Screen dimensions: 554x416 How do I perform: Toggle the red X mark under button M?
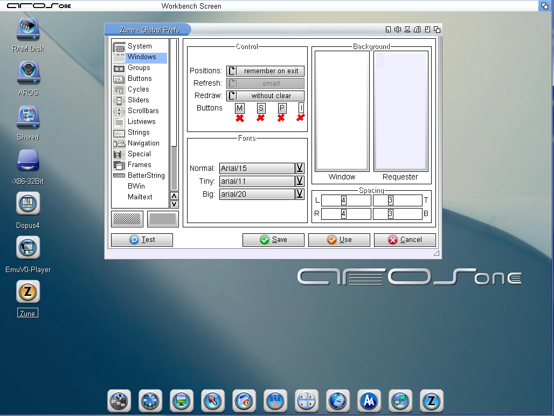240,118
